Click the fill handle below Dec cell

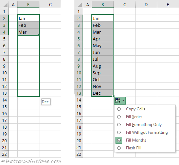[x=113, y=96]
